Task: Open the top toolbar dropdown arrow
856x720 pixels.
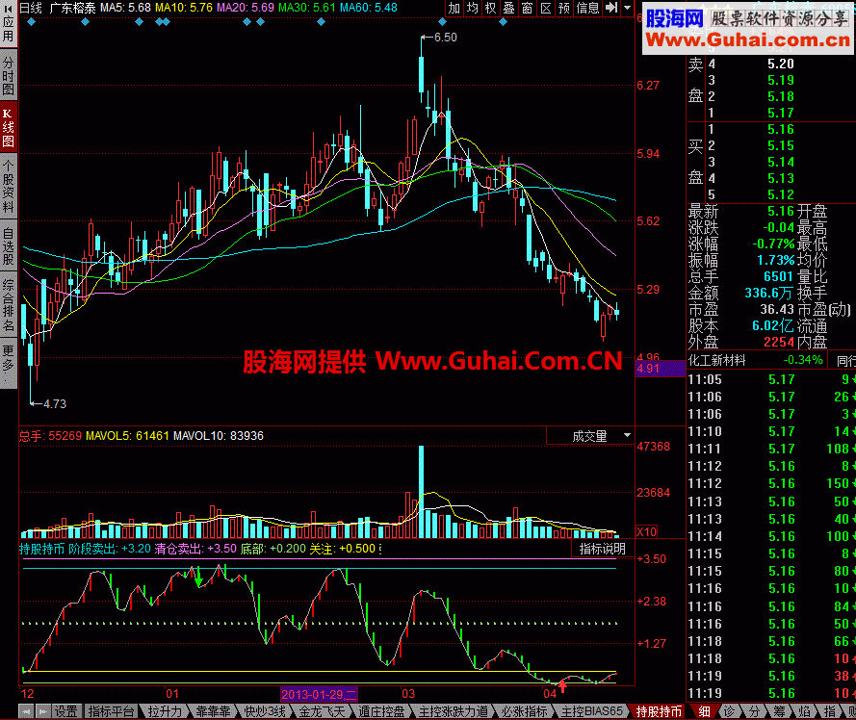Action: (x=627, y=8)
